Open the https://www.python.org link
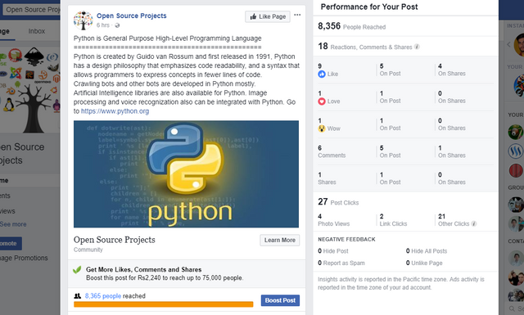Image resolution: width=524 pixels, height=315 pixels. (x=115, y=111)
